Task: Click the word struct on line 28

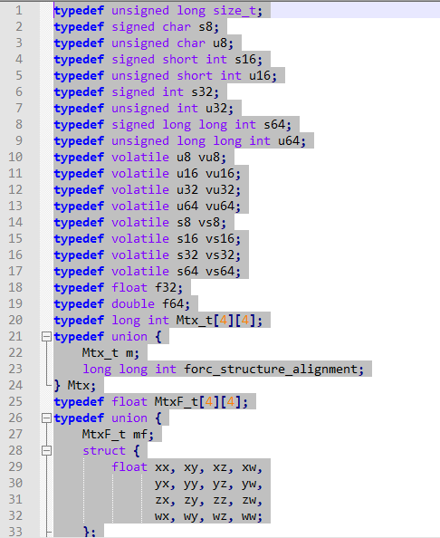Action: click(x=104, y=450)
